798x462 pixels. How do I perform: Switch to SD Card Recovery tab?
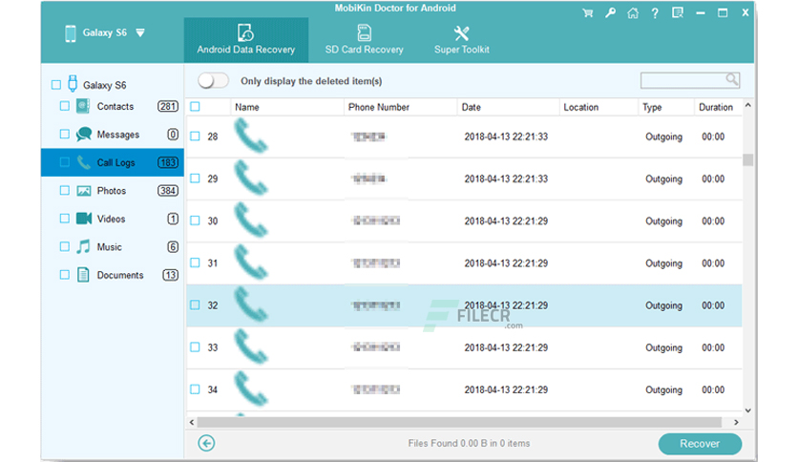pyautogui.click(x=364, y=40)
